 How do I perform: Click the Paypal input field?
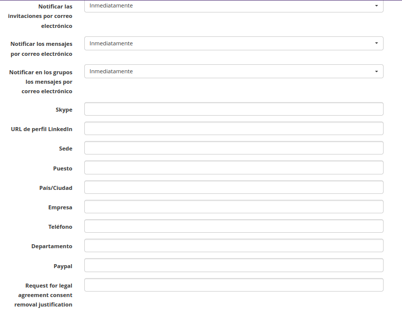233,265
